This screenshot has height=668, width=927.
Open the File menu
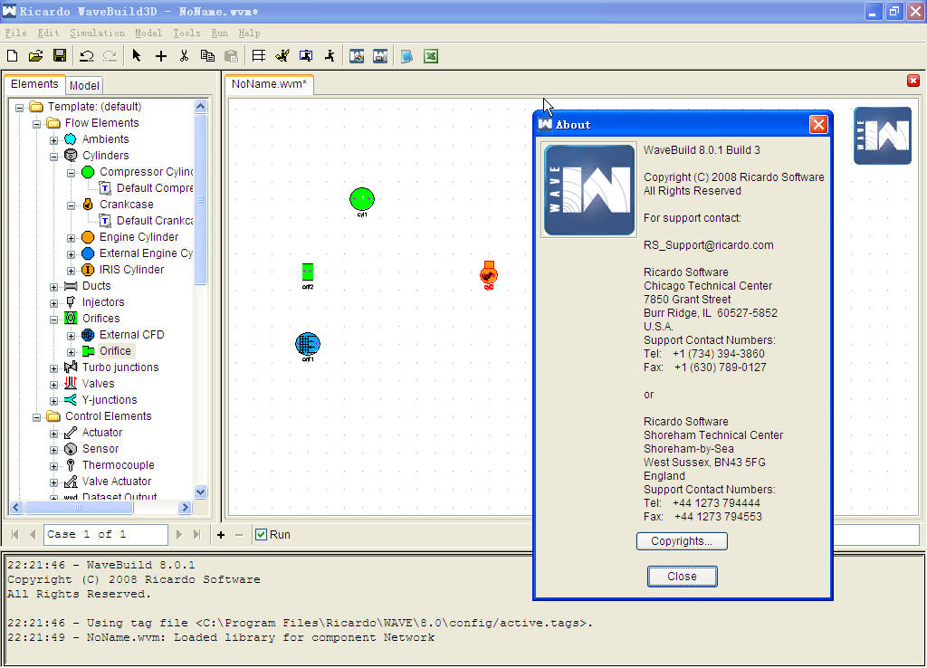15,33
